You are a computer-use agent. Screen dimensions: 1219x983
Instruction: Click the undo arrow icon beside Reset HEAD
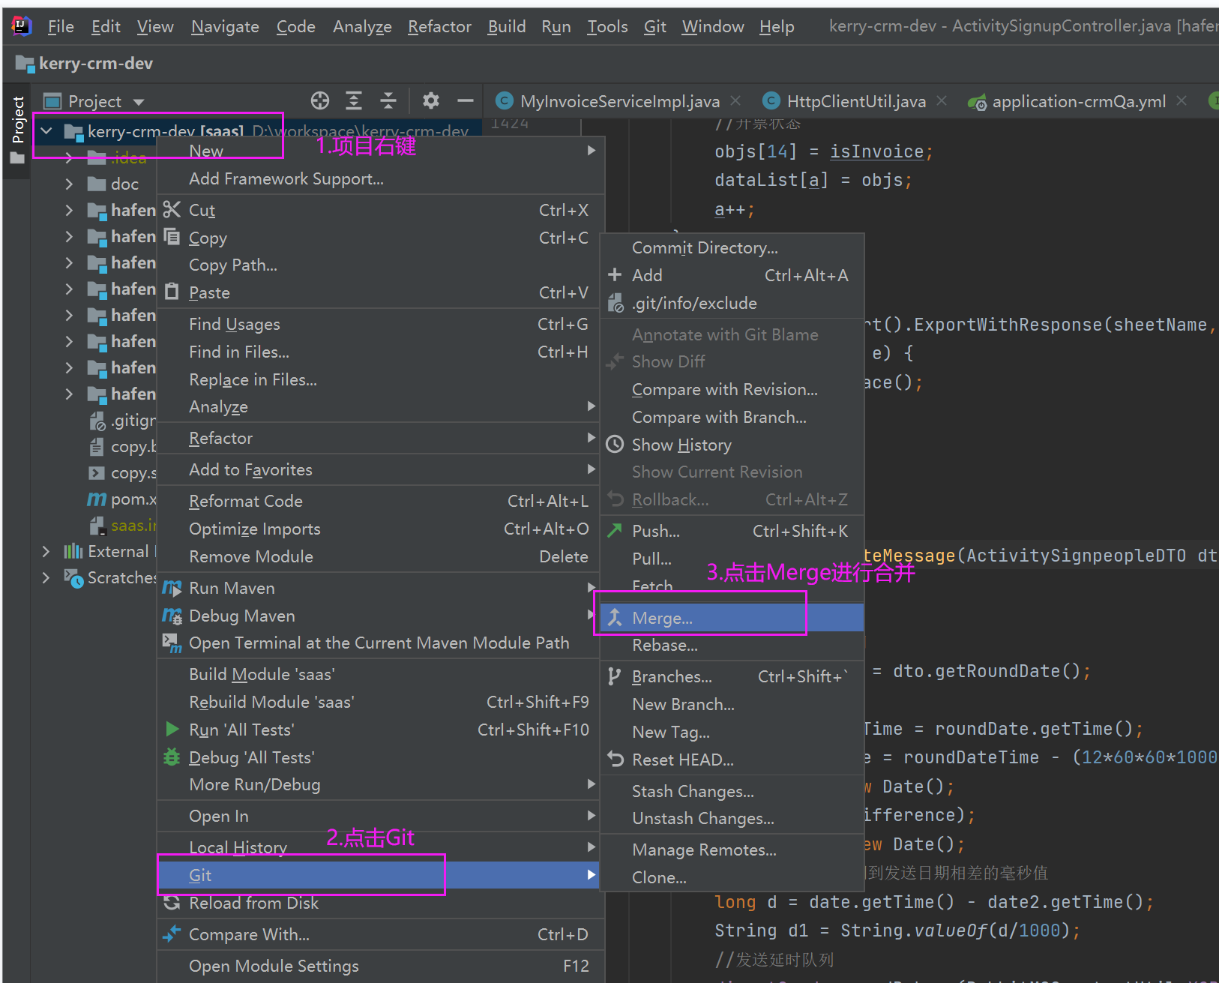point(615,759)
